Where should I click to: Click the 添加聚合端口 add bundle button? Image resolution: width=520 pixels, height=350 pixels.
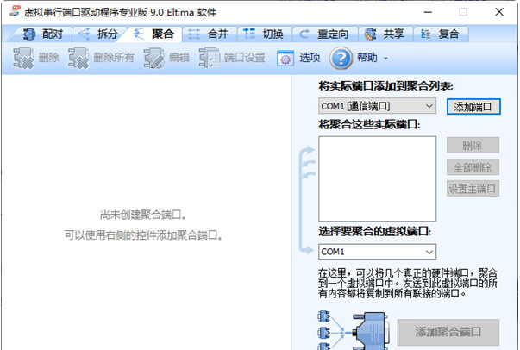[448, 332]
